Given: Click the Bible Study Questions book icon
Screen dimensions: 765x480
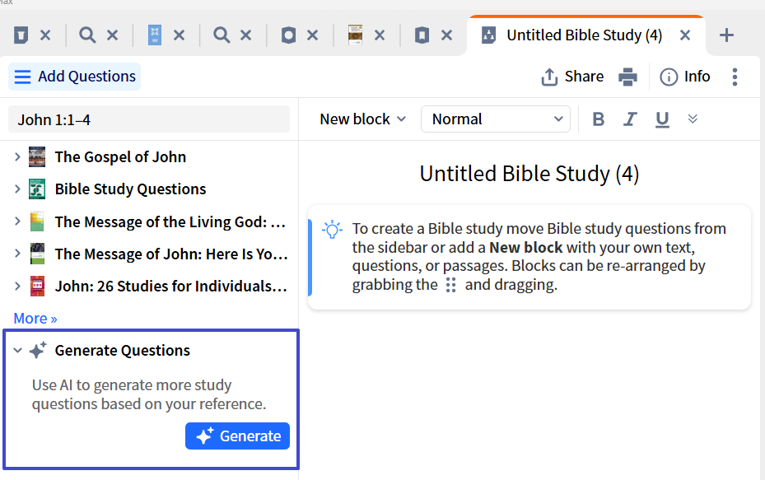Looking at the screenshot, I should 37,189.
